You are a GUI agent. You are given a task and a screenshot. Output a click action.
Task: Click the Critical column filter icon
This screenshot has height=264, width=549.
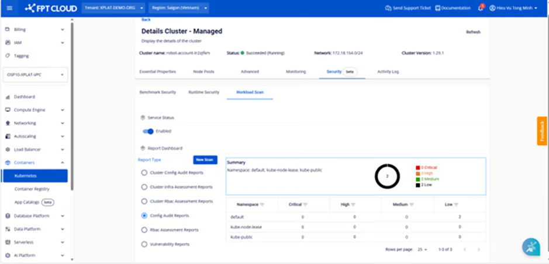[x=306, y=205]
